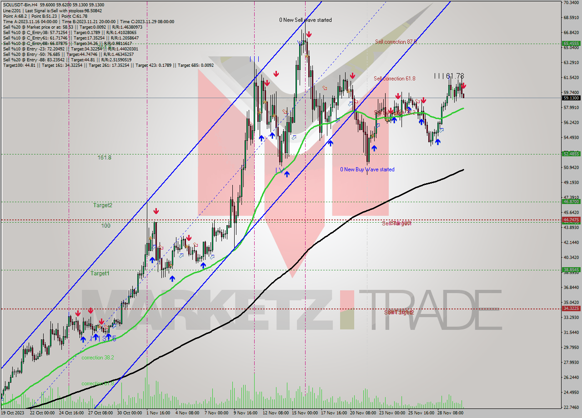Click the 61.5400 price axis value
This screenshot has width=582, height=418.
(571, 78)
